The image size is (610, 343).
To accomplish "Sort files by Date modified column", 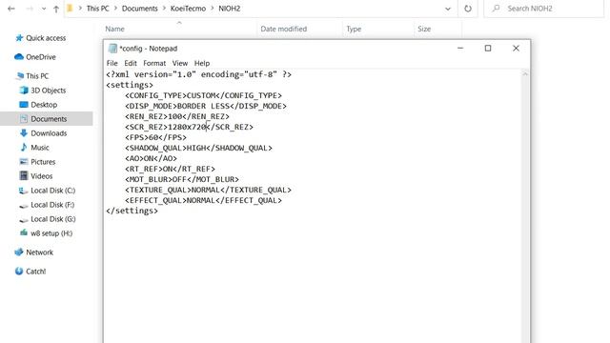I will click(x=284, y=29).
